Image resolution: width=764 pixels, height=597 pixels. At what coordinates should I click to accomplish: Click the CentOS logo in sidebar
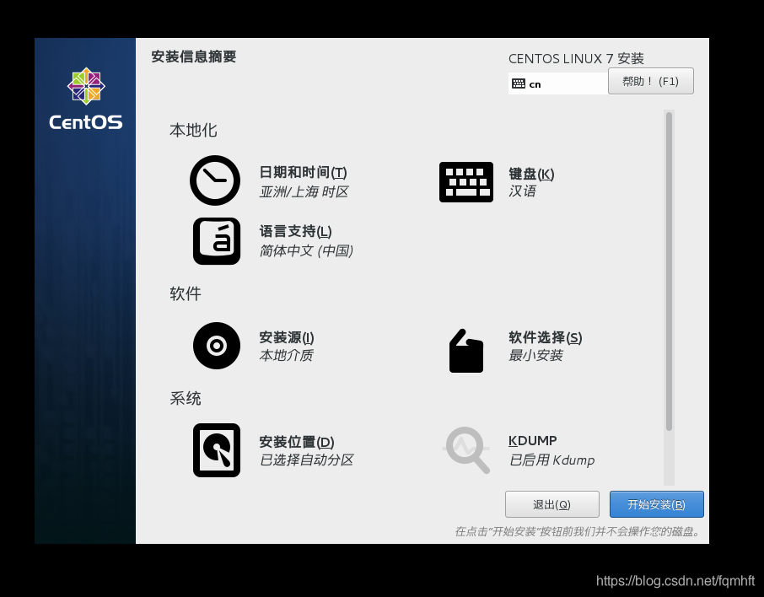tap(86, 99)
